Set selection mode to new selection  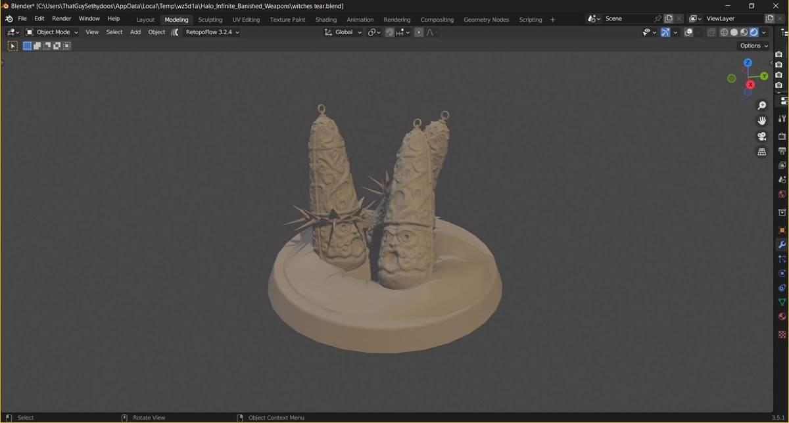[27, 46]
